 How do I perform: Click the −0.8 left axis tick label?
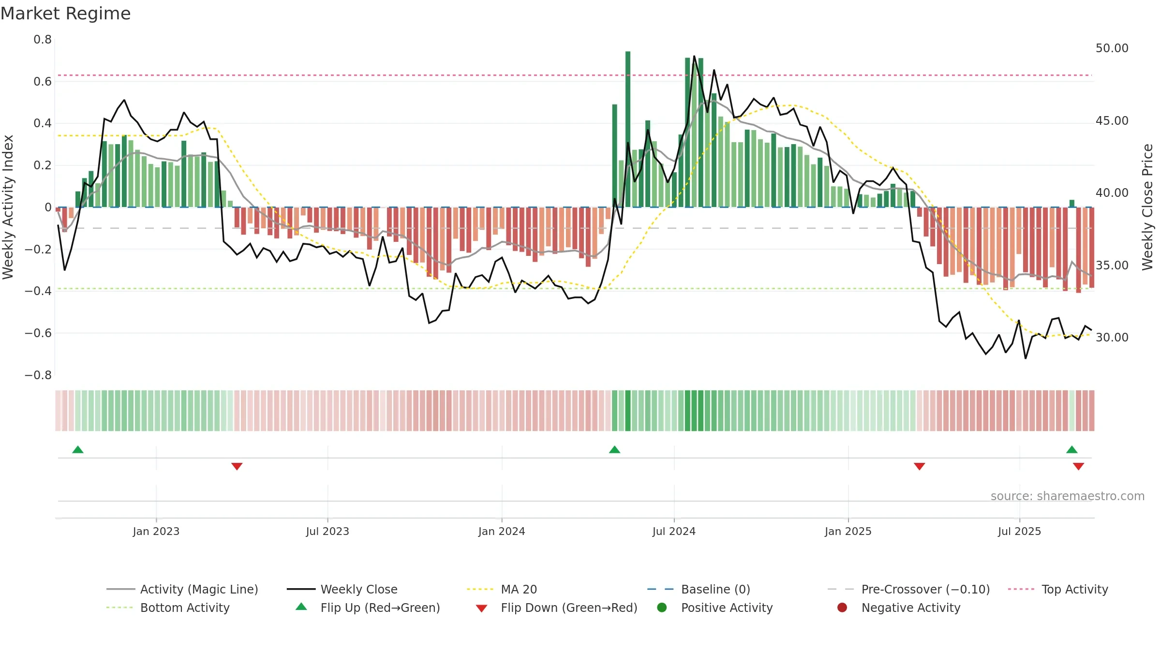[x=38, y=375]
